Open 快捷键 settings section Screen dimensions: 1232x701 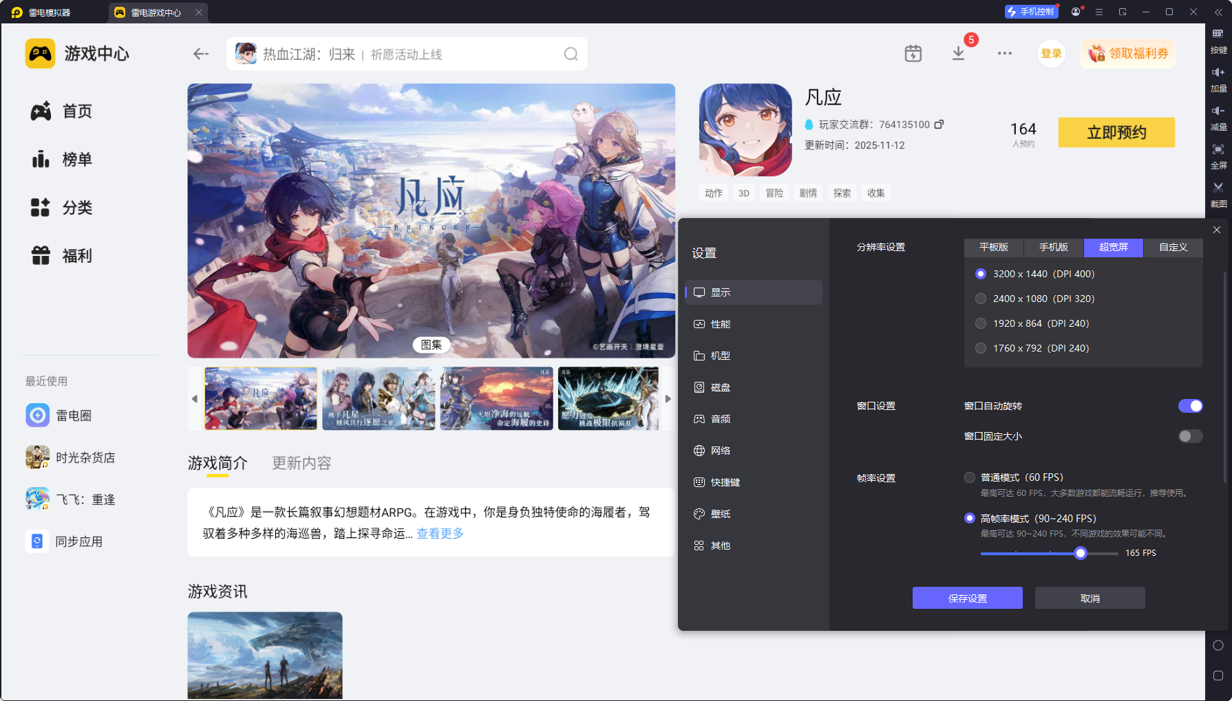[x=754, y=482]
